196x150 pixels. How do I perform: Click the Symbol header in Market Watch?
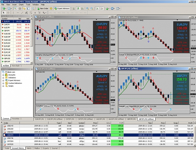click(7, 18)
